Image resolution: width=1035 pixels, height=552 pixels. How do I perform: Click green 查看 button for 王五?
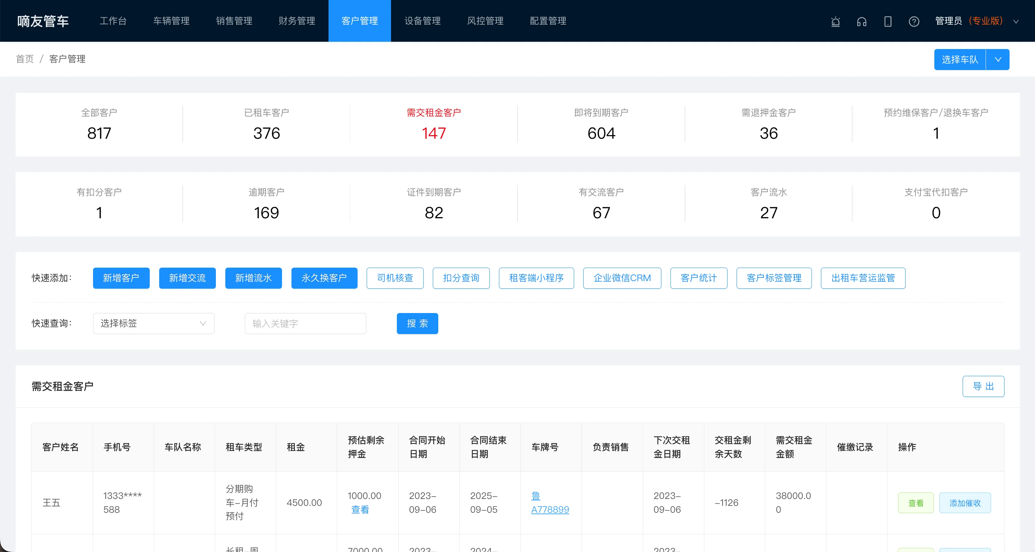(916, 503)
